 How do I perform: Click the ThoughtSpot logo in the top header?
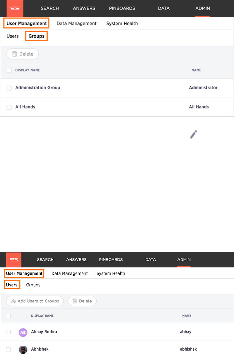click(15, 8)
